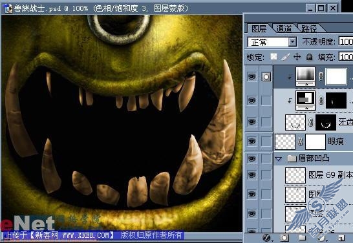The height and width of the screenshot is (243, 353).
Task: Toggle the lock position move icon
Action: pos(297,57)
